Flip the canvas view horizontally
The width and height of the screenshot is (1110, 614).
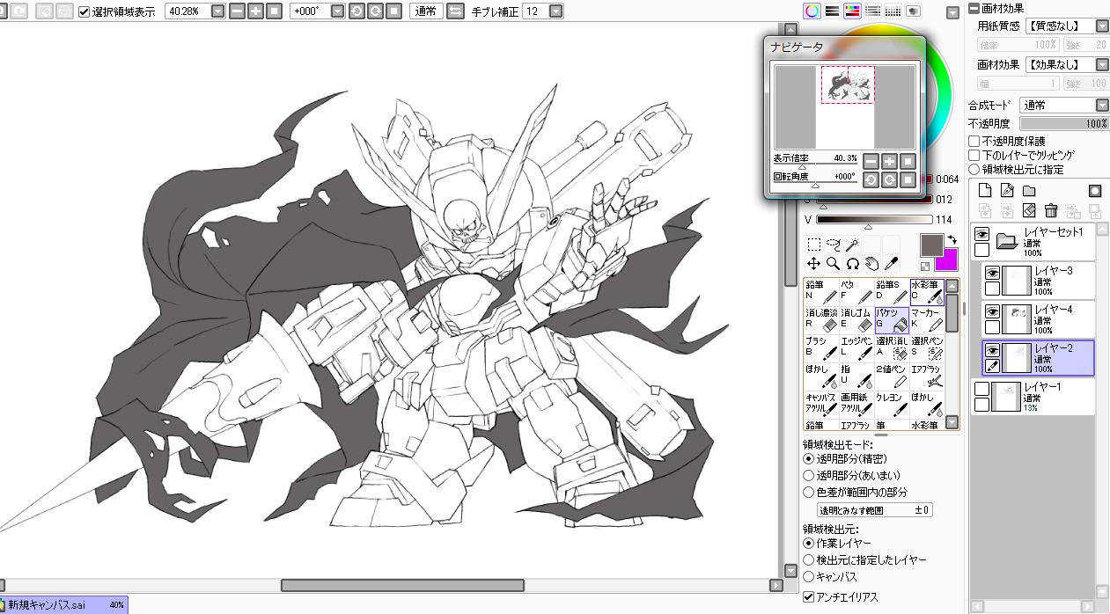(455, 11)
